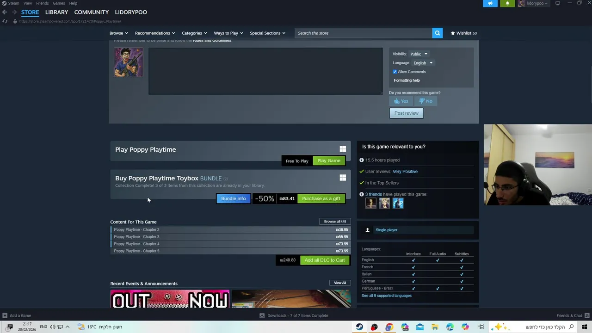Viewport: 592px width, 333px height.
Task: Click your profile avatar in review form
Action: click(x=129, y=62)
